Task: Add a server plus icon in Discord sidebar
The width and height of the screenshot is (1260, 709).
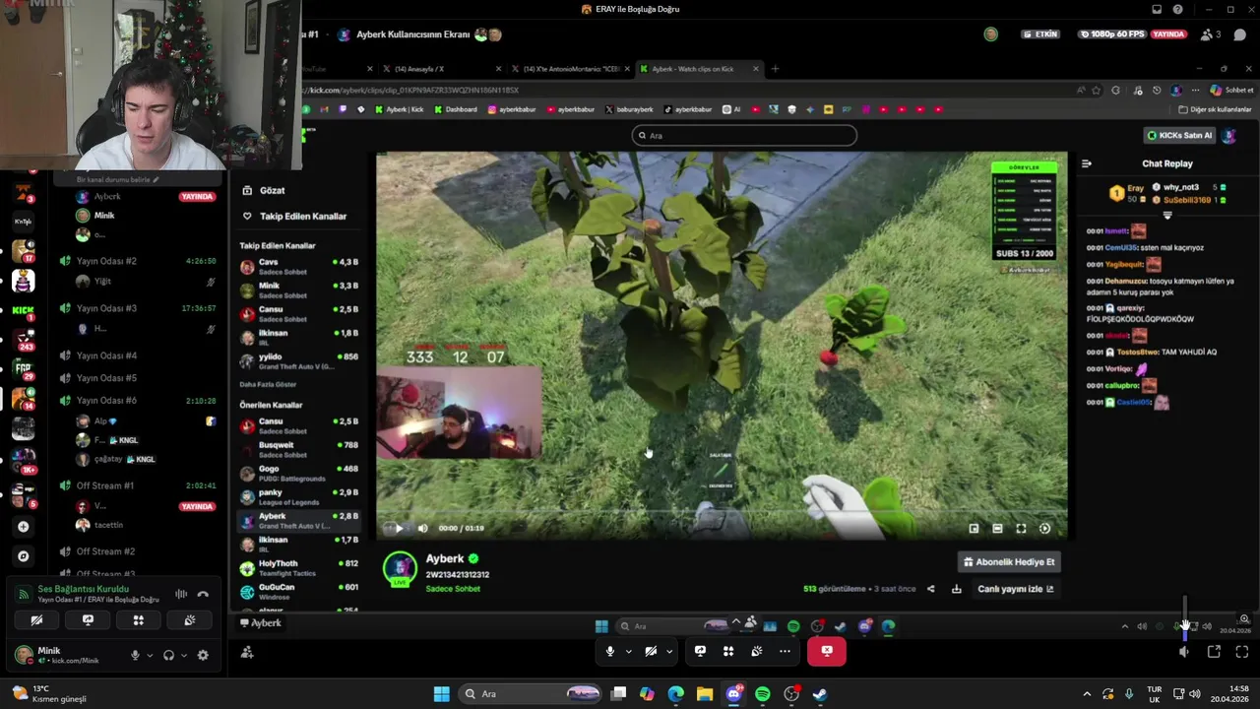Action: 23,527
